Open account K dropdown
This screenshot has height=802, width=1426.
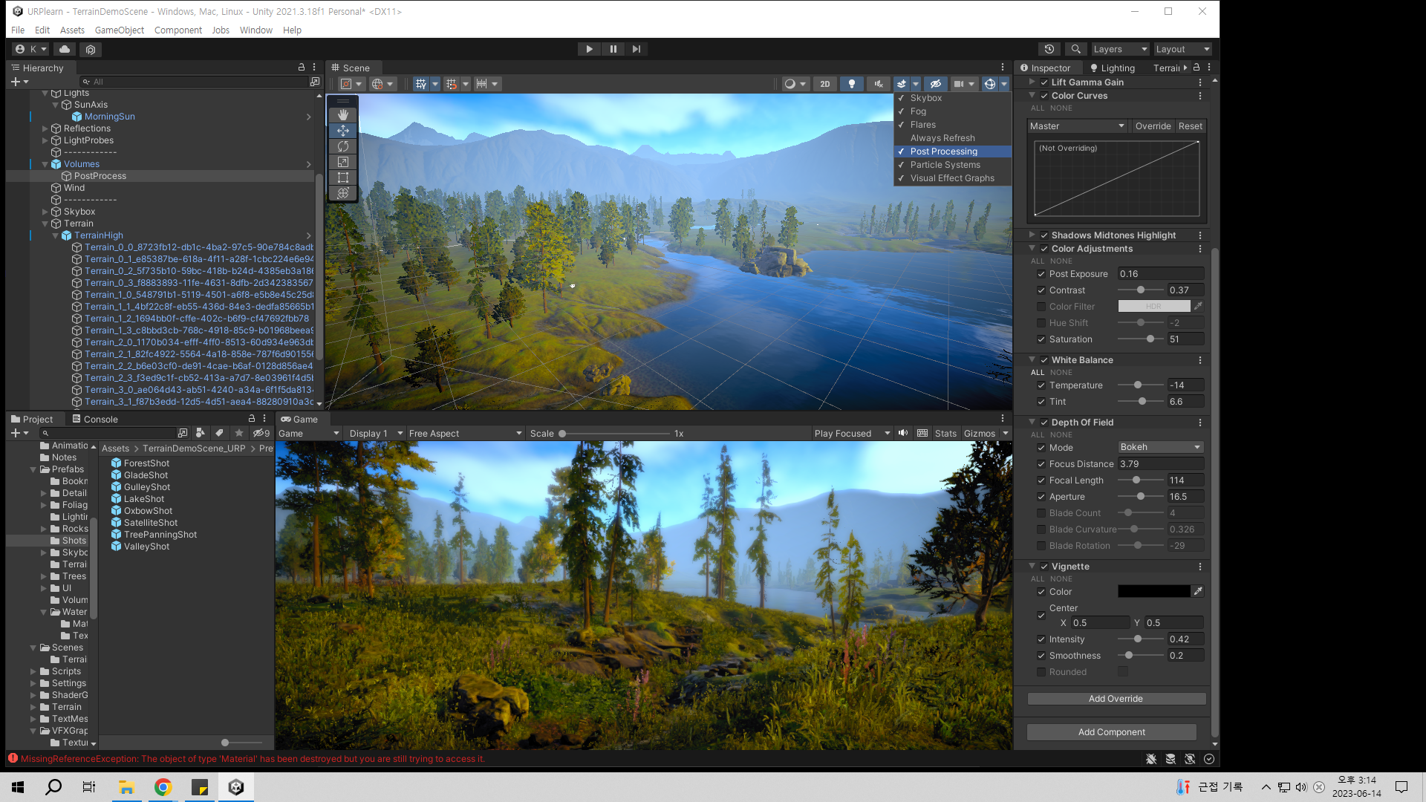30,49
